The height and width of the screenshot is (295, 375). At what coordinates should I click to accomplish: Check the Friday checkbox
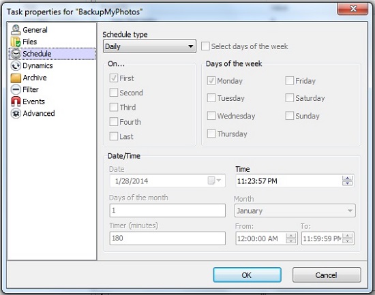click(x=289, y=81)
